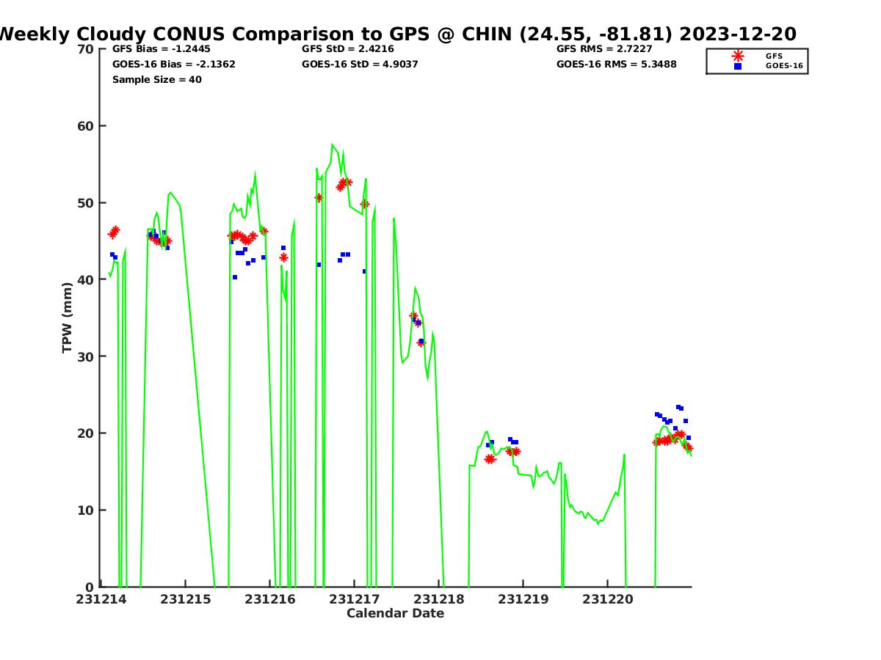Image resolution: width=881 pixels, height=660 pixels.
Task: Click the blue GOES-16 square legend marker
Action: [x=738, y=66]
